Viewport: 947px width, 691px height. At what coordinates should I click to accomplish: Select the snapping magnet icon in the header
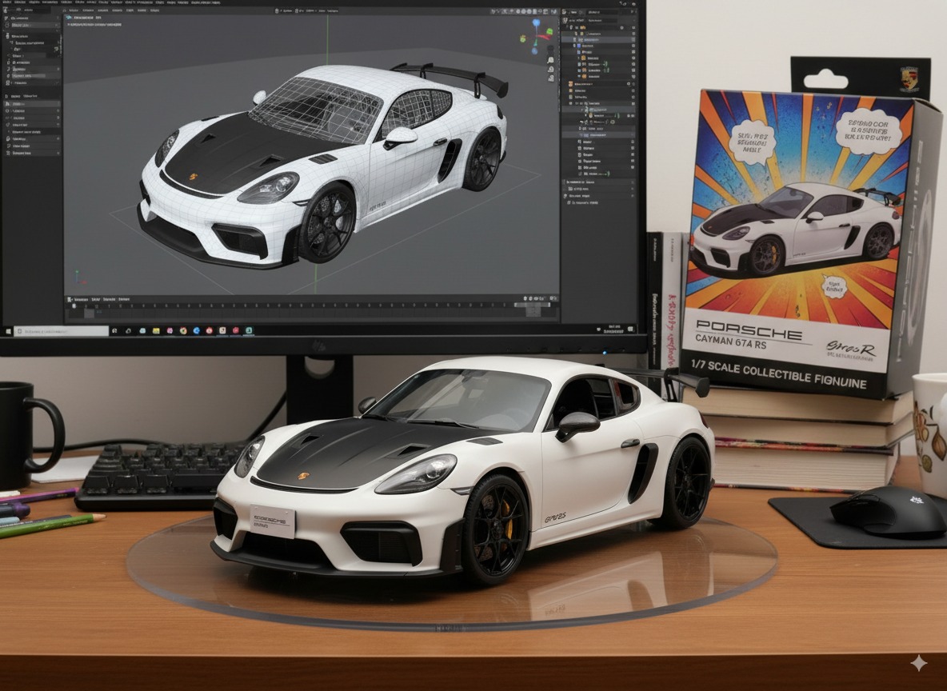(499, 10)
